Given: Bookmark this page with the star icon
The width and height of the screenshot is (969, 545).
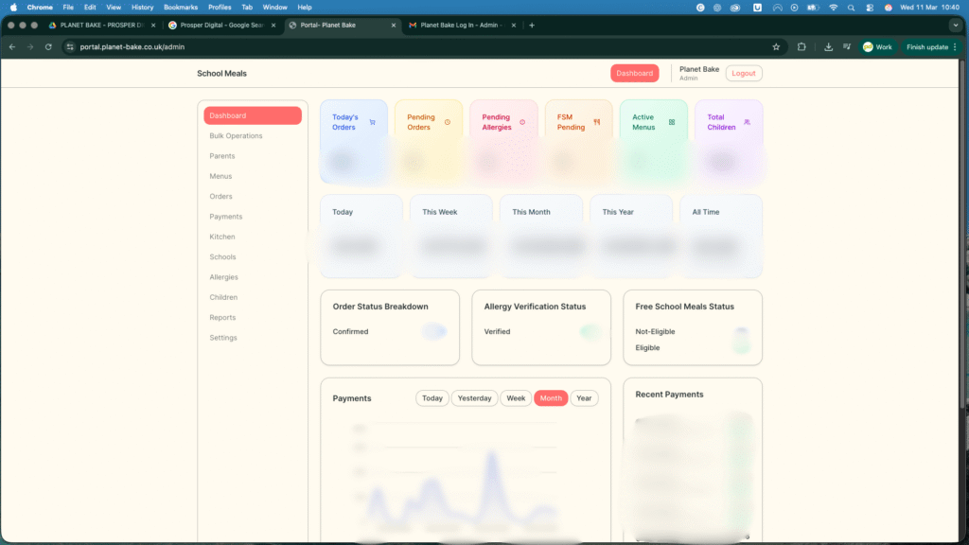Looking at the screenshot, I should point(776,46).
